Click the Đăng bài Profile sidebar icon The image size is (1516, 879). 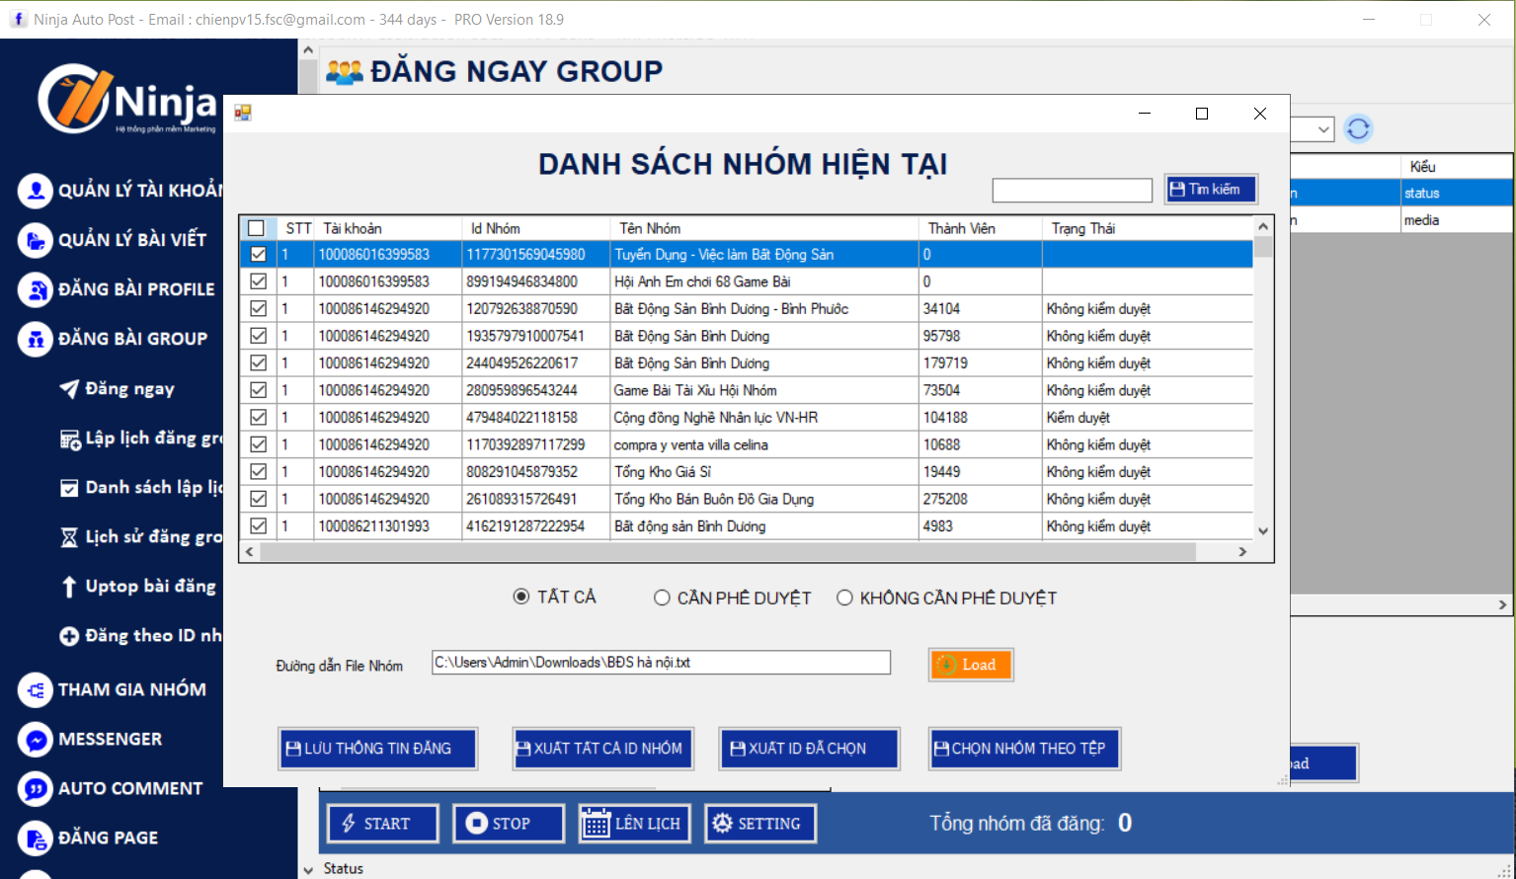click(36, 289)
